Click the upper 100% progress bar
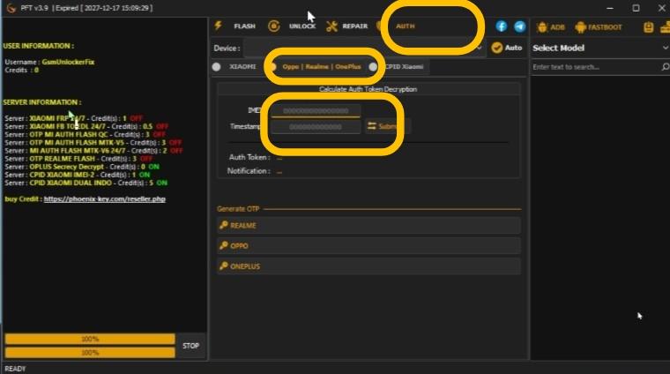 click(x=90, y=339)
